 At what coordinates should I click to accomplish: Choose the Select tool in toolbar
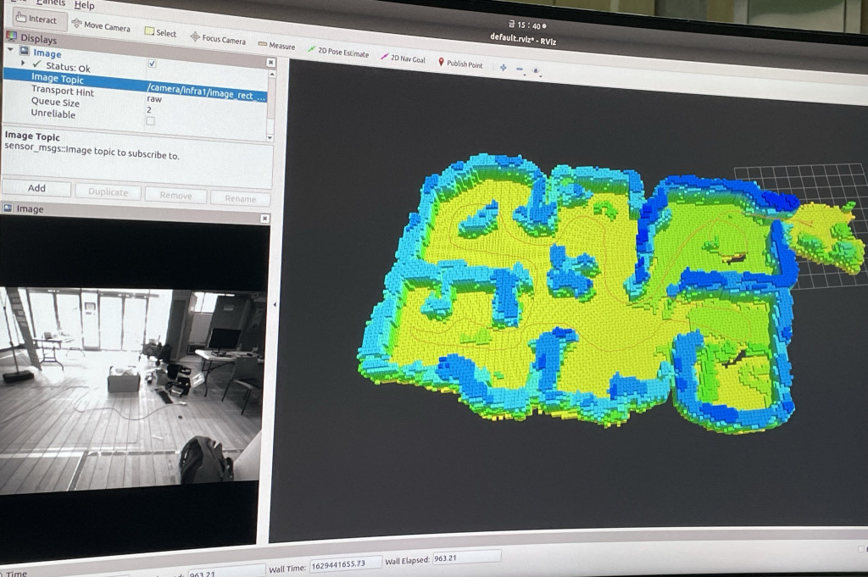(x=160, y=32)
